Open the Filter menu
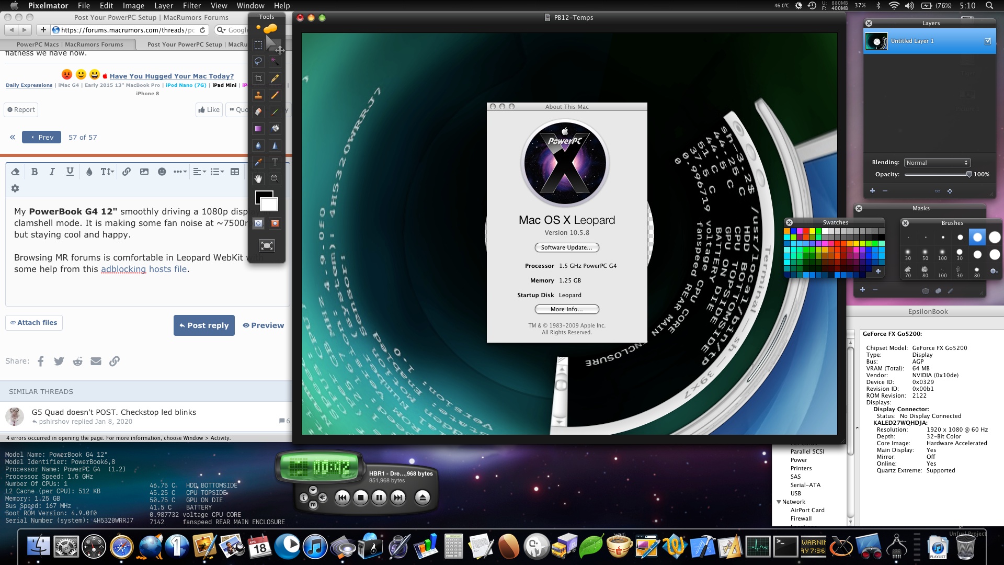 pos(192,6)
